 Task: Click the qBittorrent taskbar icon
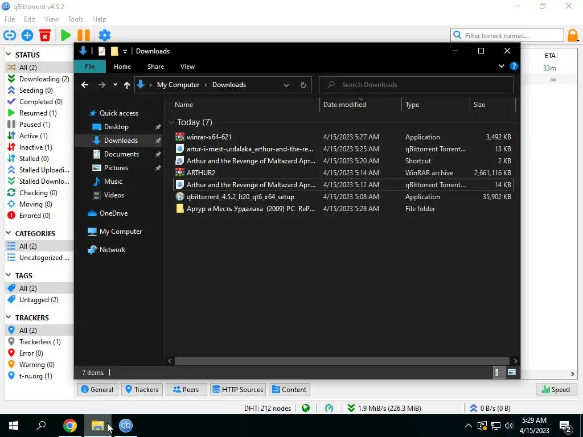[x=126, y=426]
